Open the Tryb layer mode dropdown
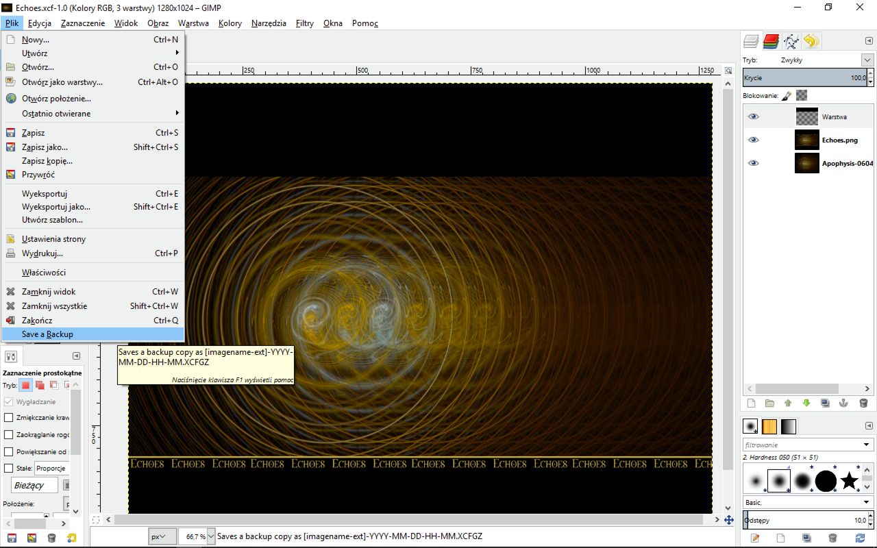This screenshot has width=877, height=548. tap(867, 60)
